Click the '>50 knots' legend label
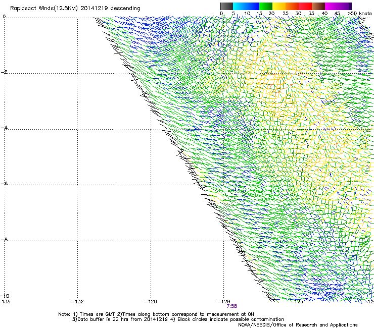374x328 pixels. tap(360, 14)
